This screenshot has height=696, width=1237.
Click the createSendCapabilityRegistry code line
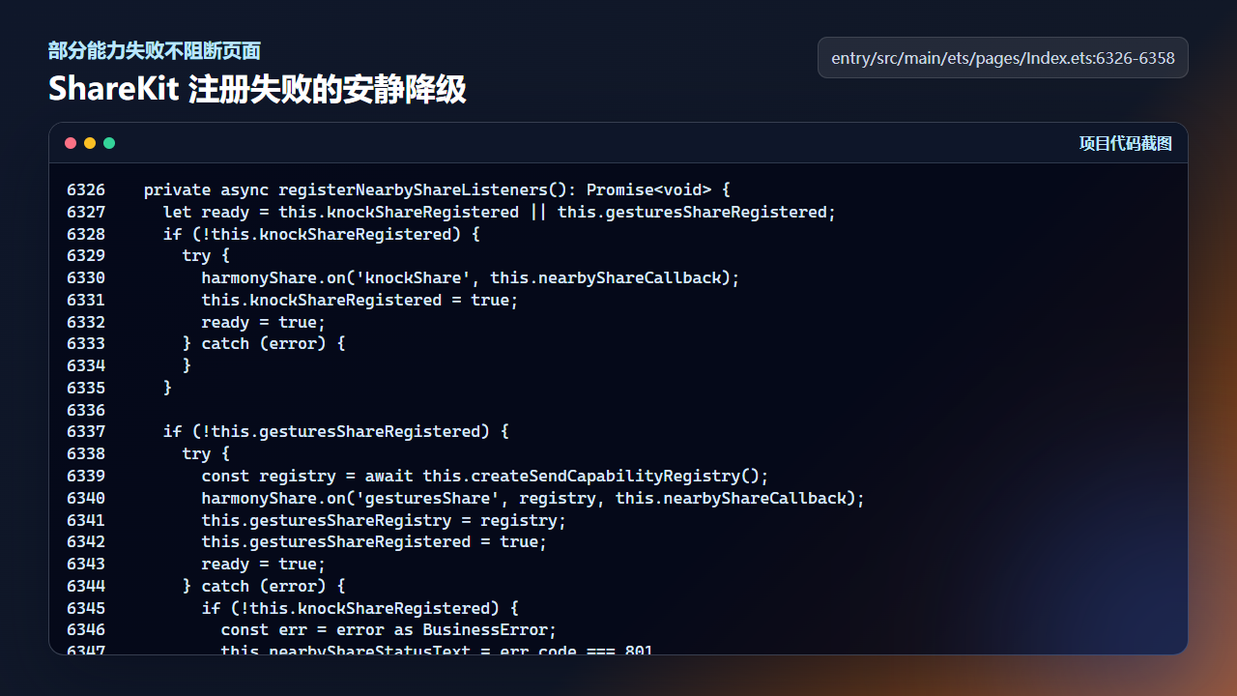(485, 476)
